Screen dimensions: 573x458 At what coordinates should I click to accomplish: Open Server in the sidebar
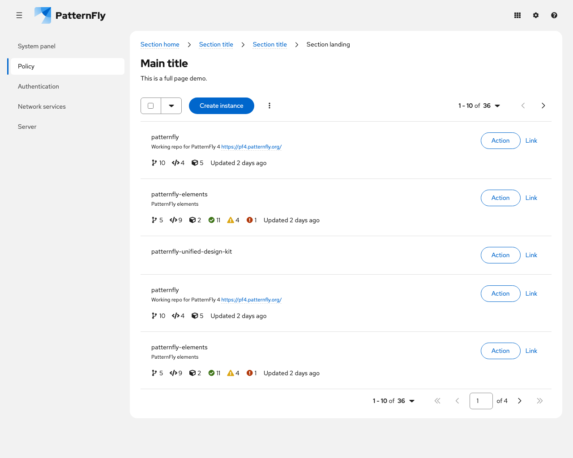(66, 127)
